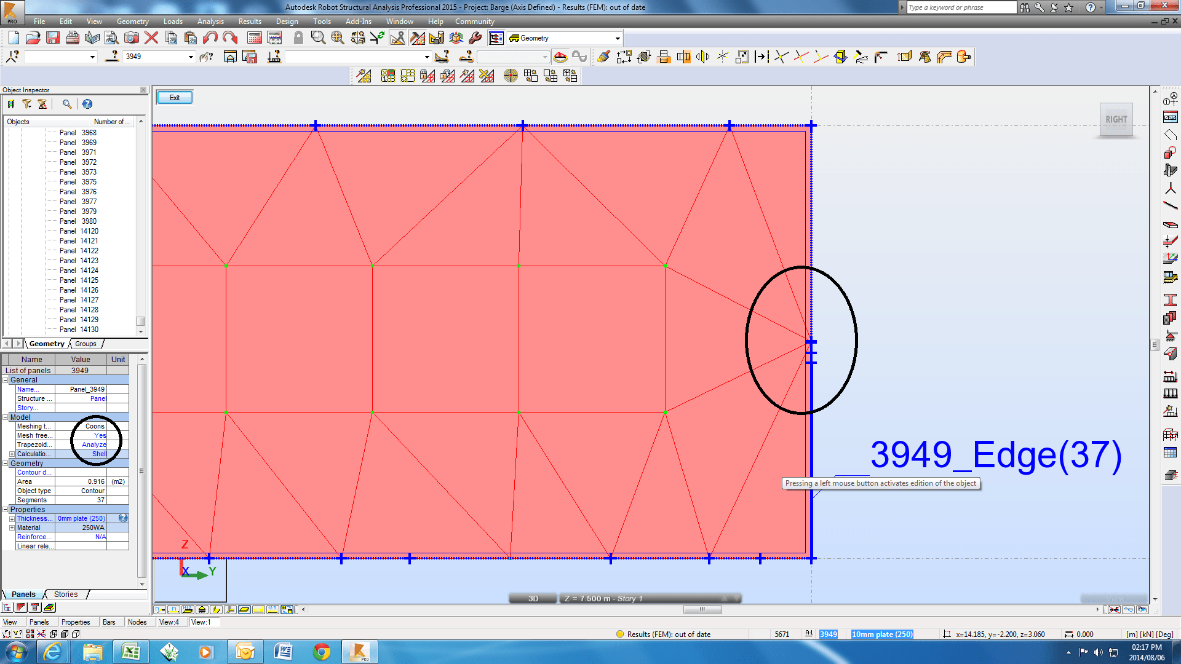Save the project with the floppy icon
This screenshot has width=1181, height=664.
coord(53,38)
